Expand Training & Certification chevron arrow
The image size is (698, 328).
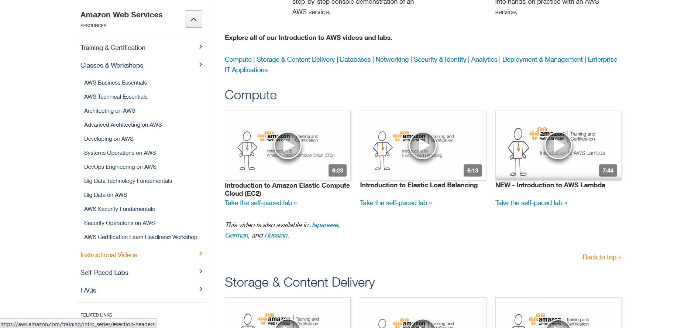click(x=201, y=47)
